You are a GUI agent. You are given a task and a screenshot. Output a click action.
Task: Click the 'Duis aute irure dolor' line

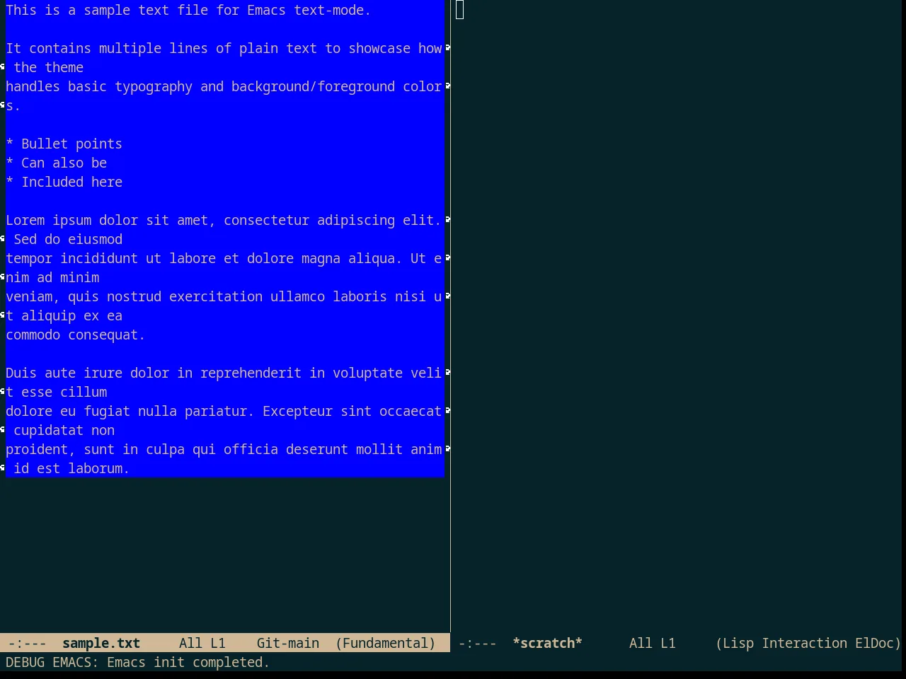tap(224, 373)
